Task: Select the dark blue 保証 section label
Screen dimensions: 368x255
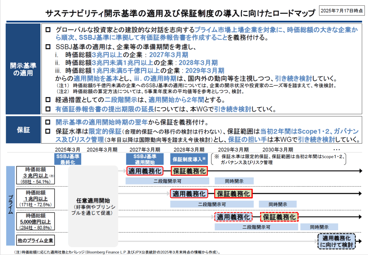Action: 23,130
